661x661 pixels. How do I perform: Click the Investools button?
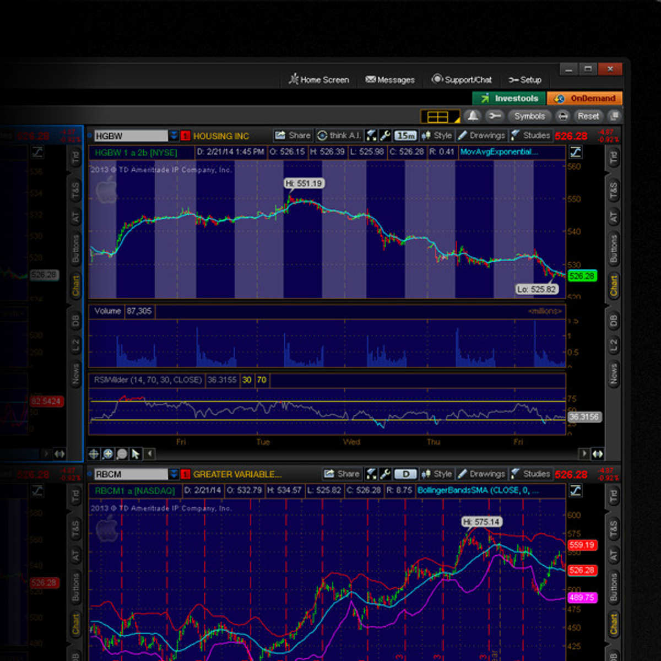pos(510,98)
